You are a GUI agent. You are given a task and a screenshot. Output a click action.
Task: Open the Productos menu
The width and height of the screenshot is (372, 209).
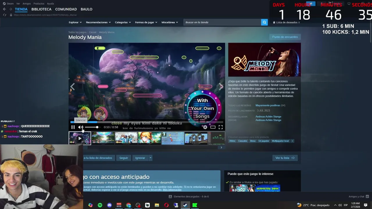point(39,3)
